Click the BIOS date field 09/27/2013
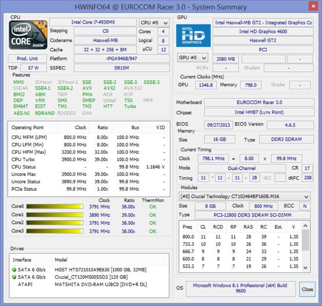 coord(218,125)
